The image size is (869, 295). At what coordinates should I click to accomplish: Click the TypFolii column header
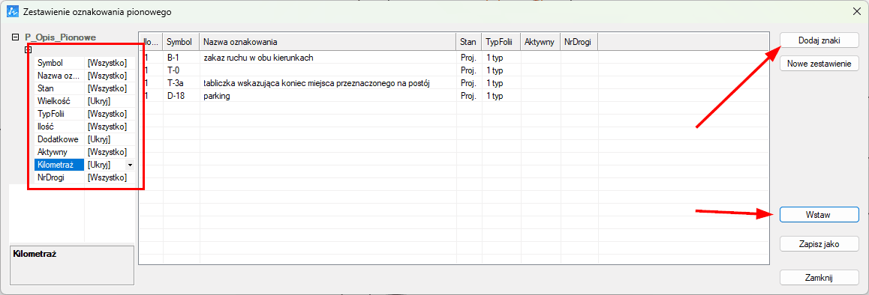click(501, 42)
